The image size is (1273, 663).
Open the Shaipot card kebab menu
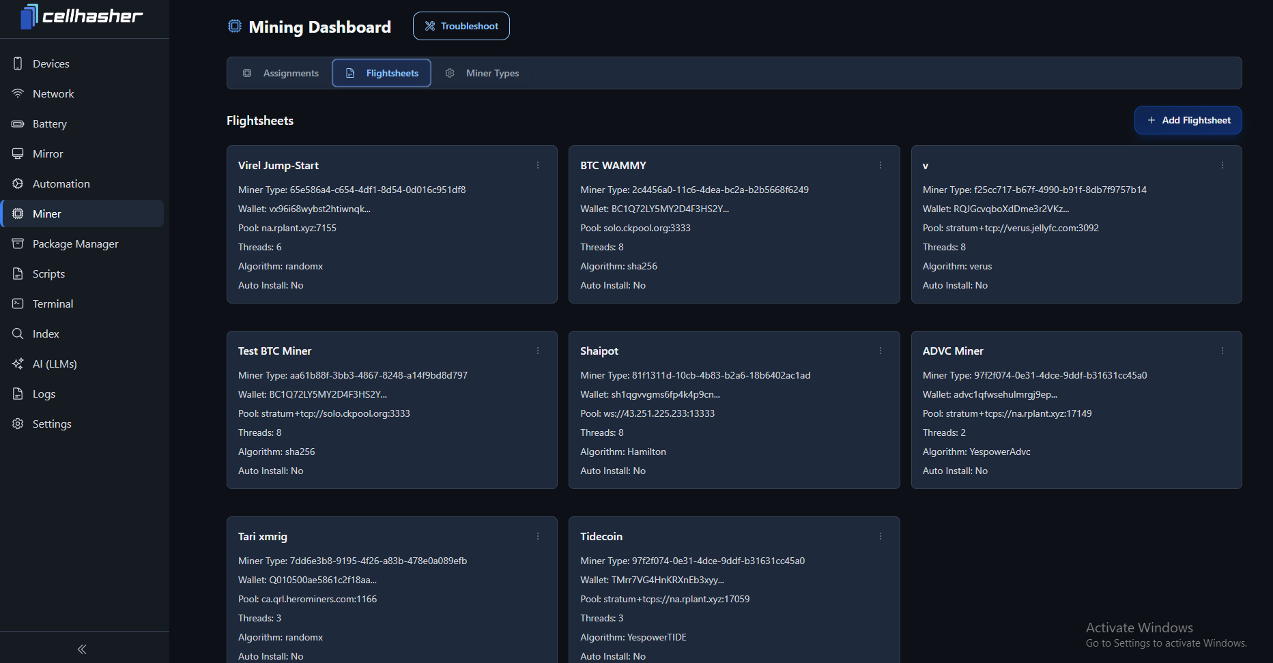pos(881,351)
